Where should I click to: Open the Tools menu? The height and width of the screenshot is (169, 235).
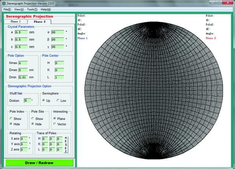coord(32,10)
